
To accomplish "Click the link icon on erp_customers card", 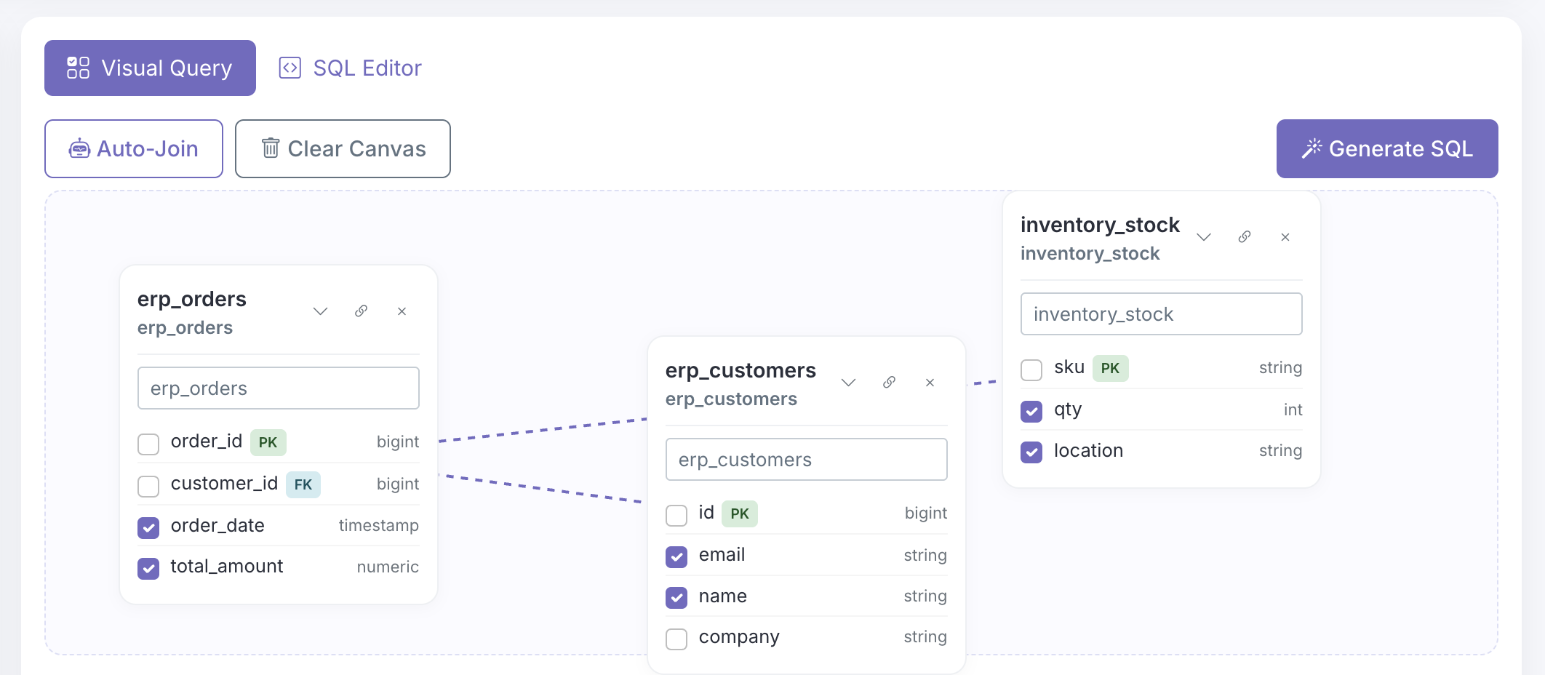I will (889, 382).
